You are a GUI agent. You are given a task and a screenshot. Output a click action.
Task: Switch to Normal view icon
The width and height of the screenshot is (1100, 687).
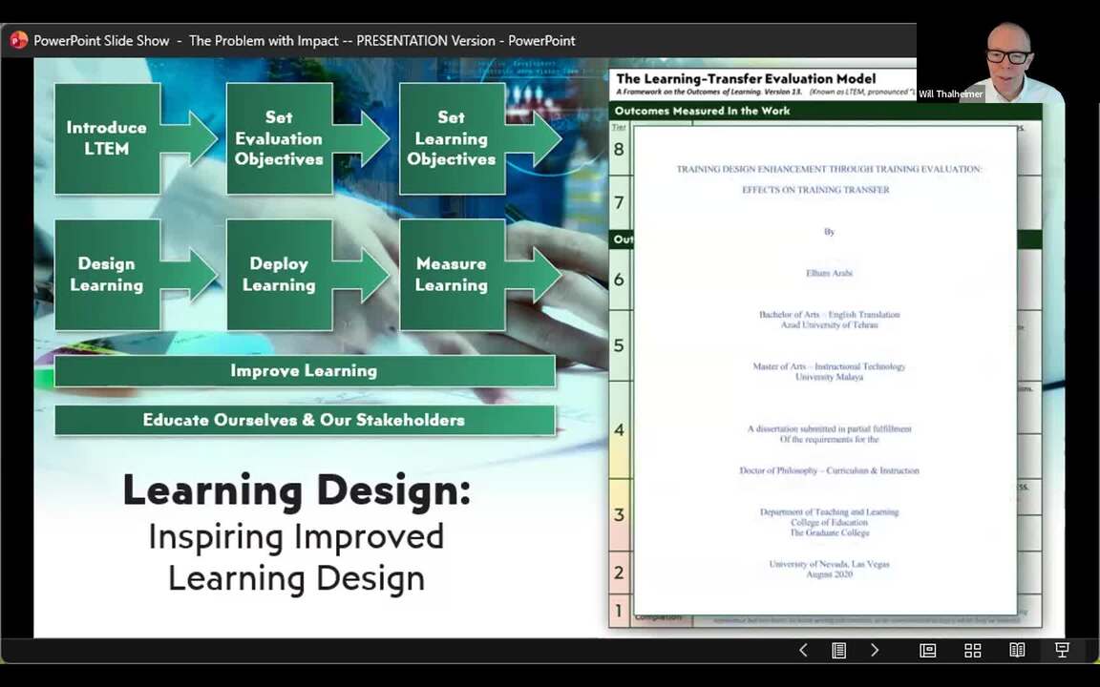pyautogui.click(x=927, y=650)
